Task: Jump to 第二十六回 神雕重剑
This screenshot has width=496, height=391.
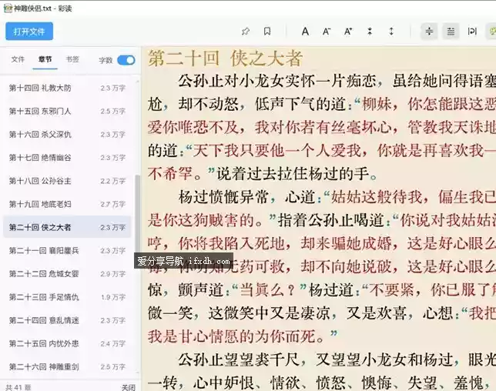Action: pos(67,366)
